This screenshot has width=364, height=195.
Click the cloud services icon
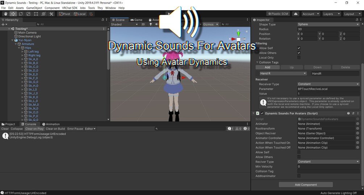coord(296,14)
